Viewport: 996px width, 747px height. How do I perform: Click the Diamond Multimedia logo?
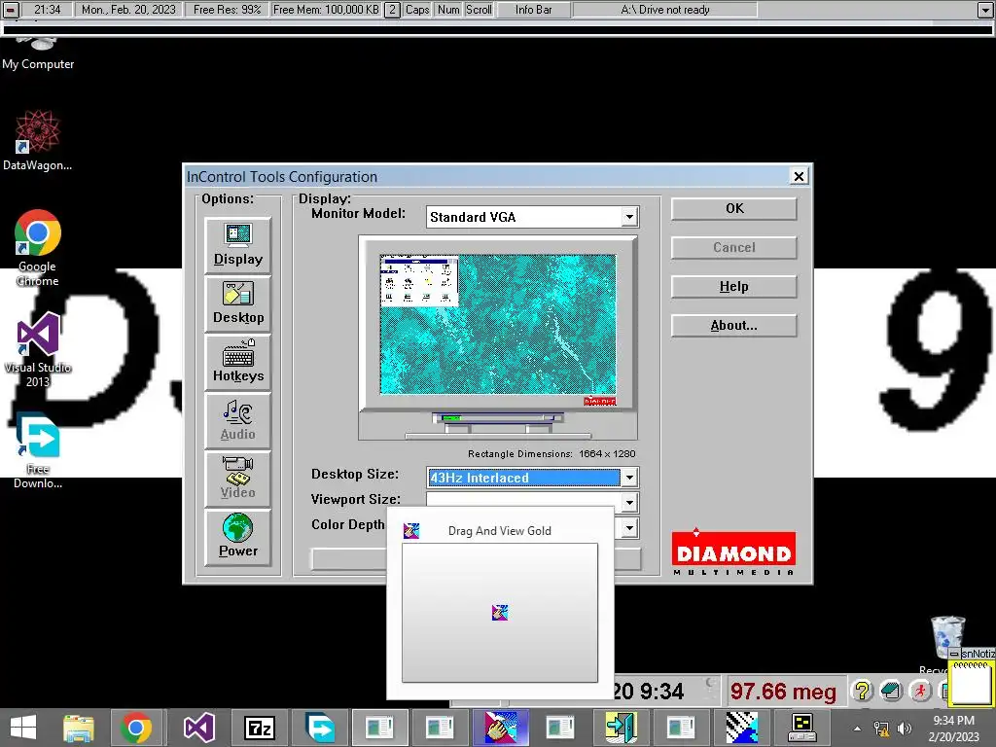coord(733,553)
